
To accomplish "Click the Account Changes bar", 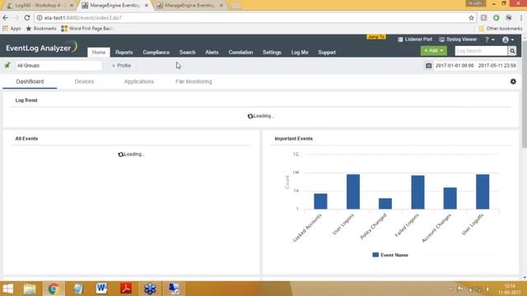I will pos(450,198).
